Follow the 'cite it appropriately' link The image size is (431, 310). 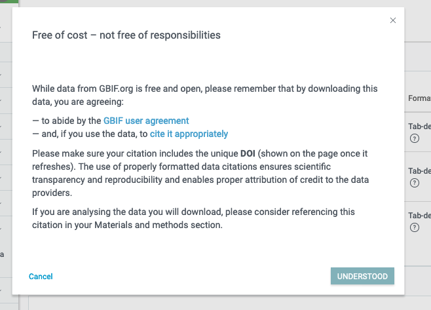pos(189,134)
